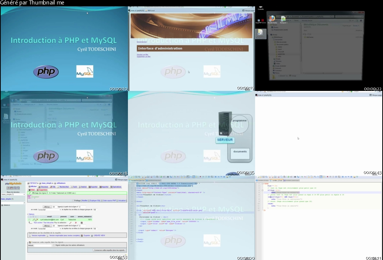Select the condition_if2.php editor tab
Screen dimensions: 383x260
pyautogui.click(x=277, y=181)
